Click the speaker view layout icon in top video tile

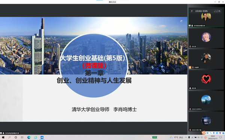pos(216,11)
